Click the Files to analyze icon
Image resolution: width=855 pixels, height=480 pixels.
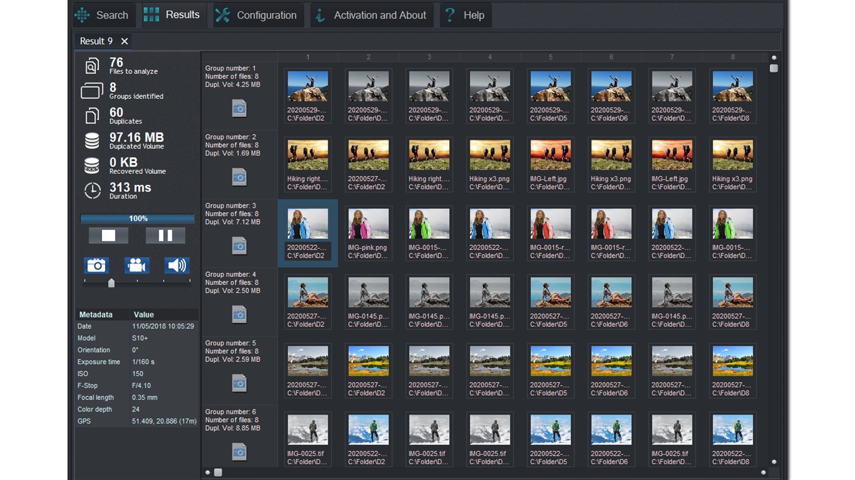(x=91, y=65)
